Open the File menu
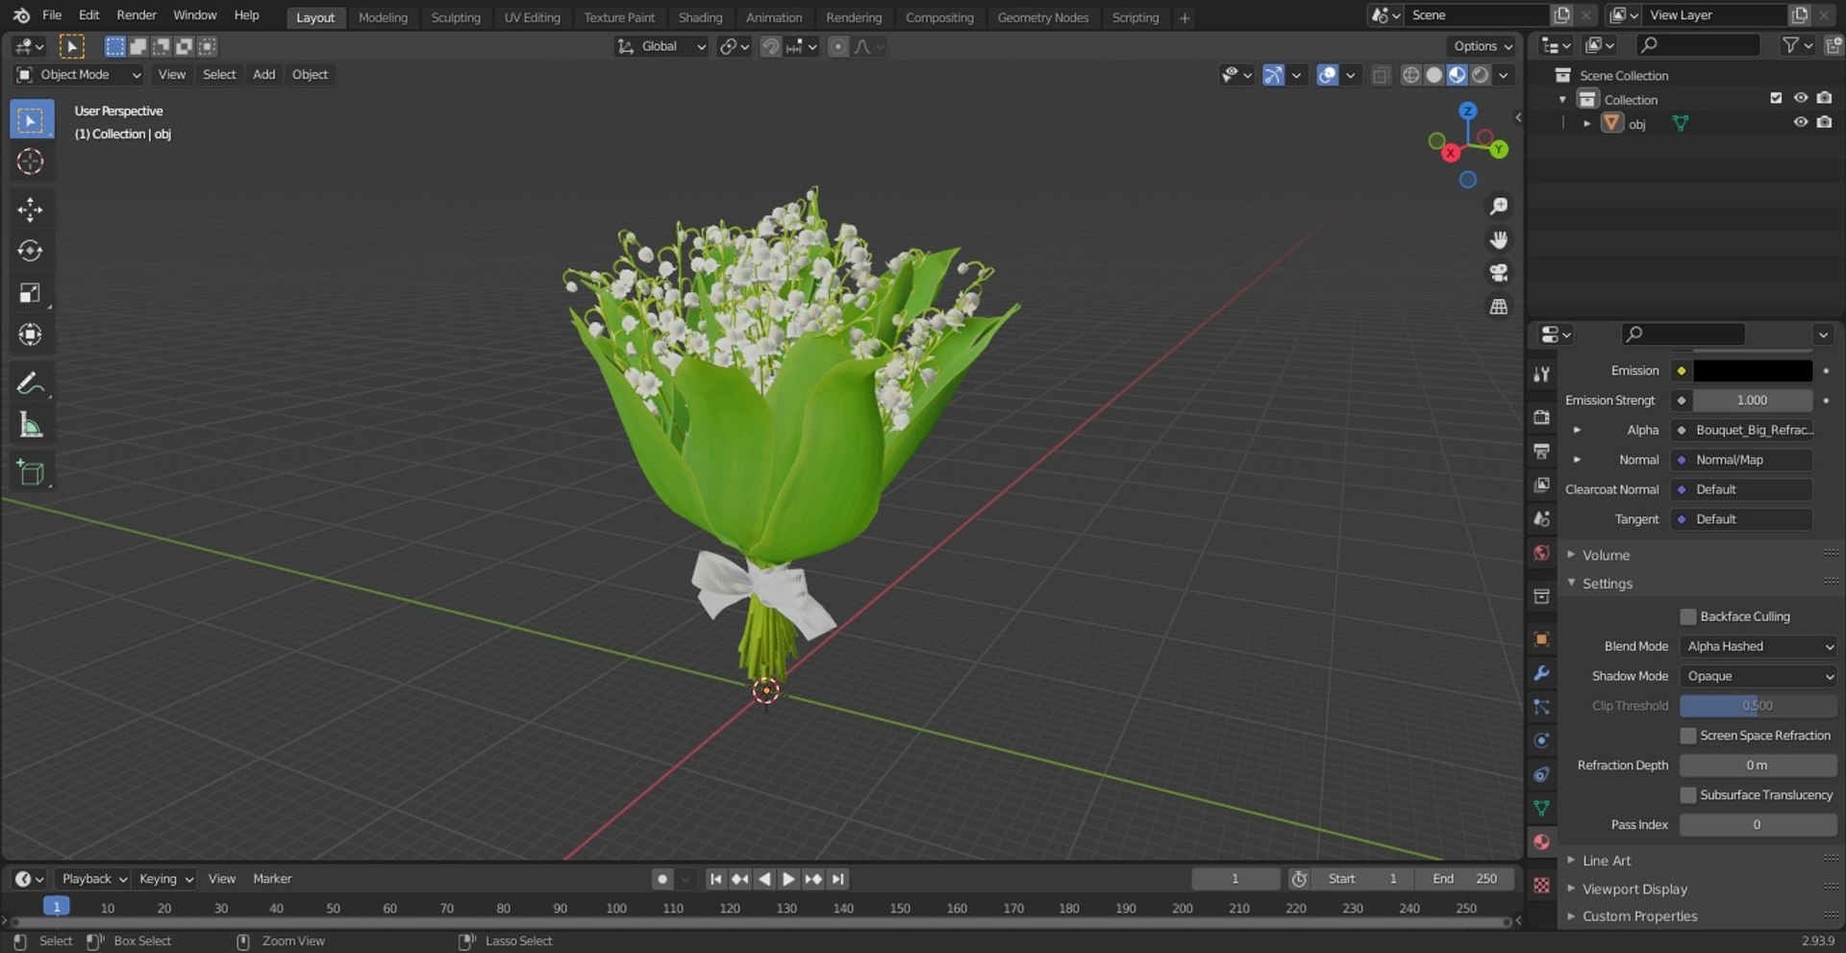 coord(52,15)
